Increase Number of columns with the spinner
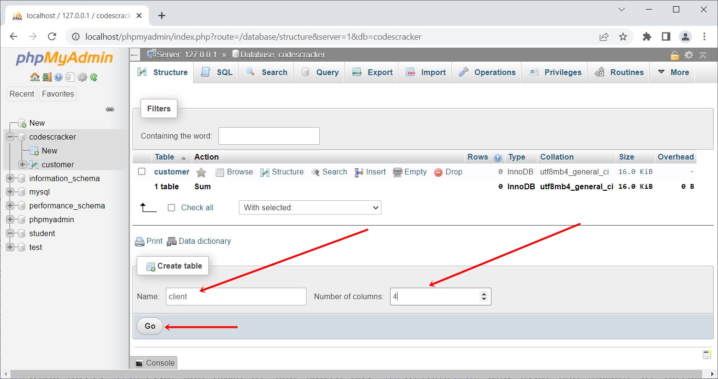Screen dimensions: 718x379 pyautogui.click(x=483, y=293)
